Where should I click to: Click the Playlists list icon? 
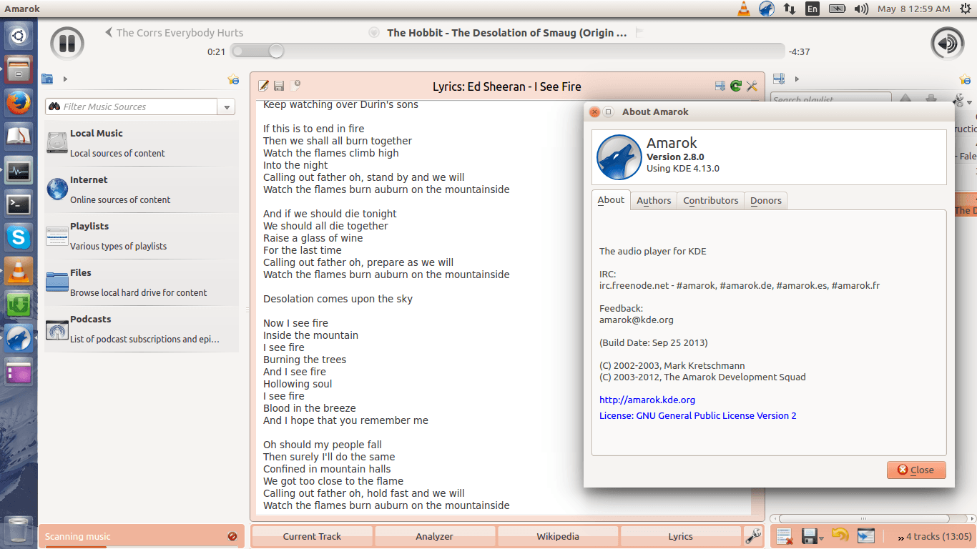pyautogui.click(x=57, y=236)
